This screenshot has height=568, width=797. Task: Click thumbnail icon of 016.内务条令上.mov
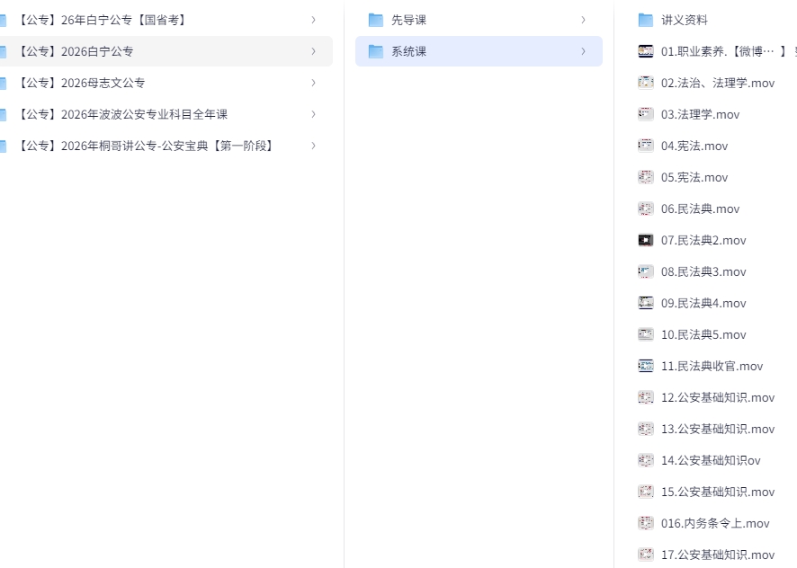point(646,524)
